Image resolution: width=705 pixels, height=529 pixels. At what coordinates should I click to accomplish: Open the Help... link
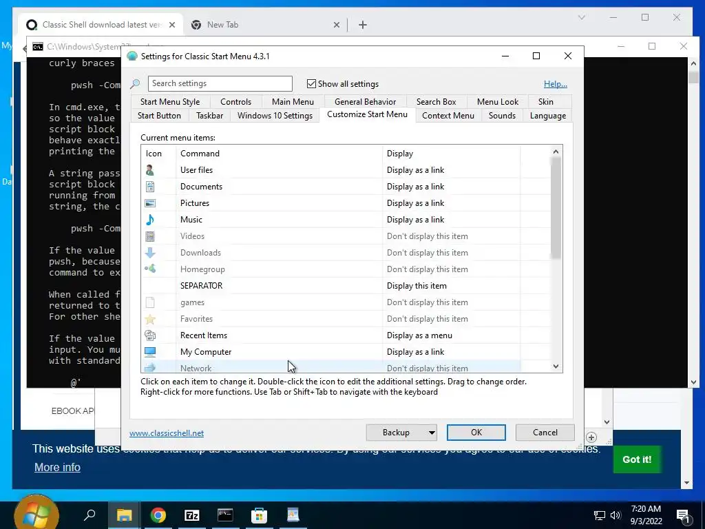click(556, 84)
